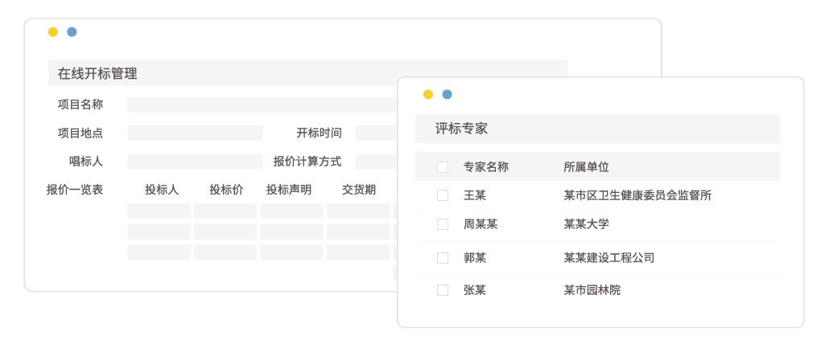Click the yellow dot in the 在线开标管理 window
Viewport: 821px width, 340px height.
click(x=53, y=32)
